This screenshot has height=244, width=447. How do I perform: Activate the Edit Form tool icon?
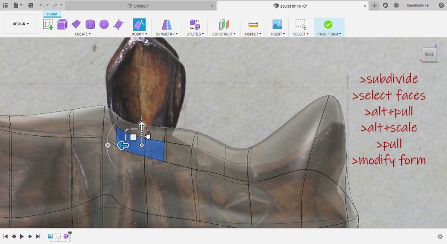pos(139,25)
